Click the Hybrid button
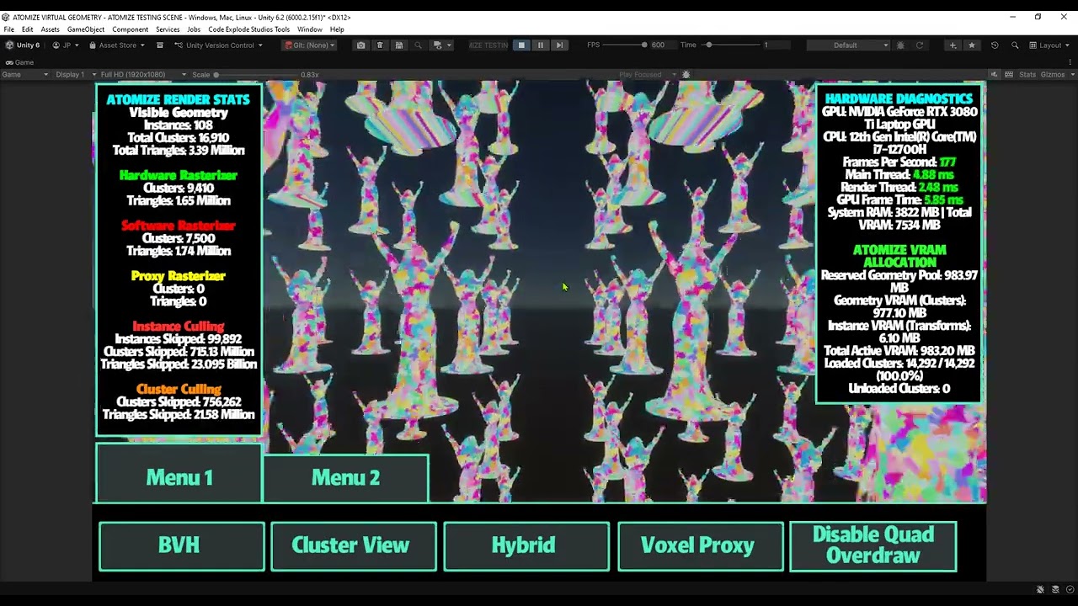 [526, 546]
